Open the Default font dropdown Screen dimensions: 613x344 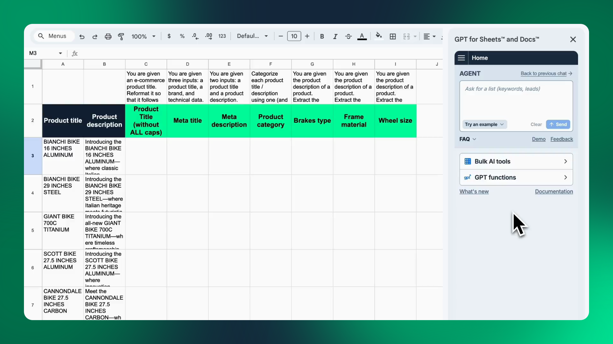click(x=252, y=36)
